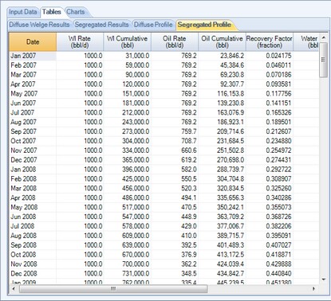This screenshot has height=301, width=331.
Task: Click WI Rate cell in Jan 2007 row
Action: pyautogui.click(x=80, y=56)
